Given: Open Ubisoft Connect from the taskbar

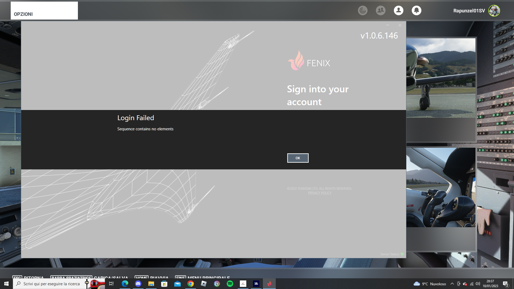Looking at the screenshot, I should (217, 284).
